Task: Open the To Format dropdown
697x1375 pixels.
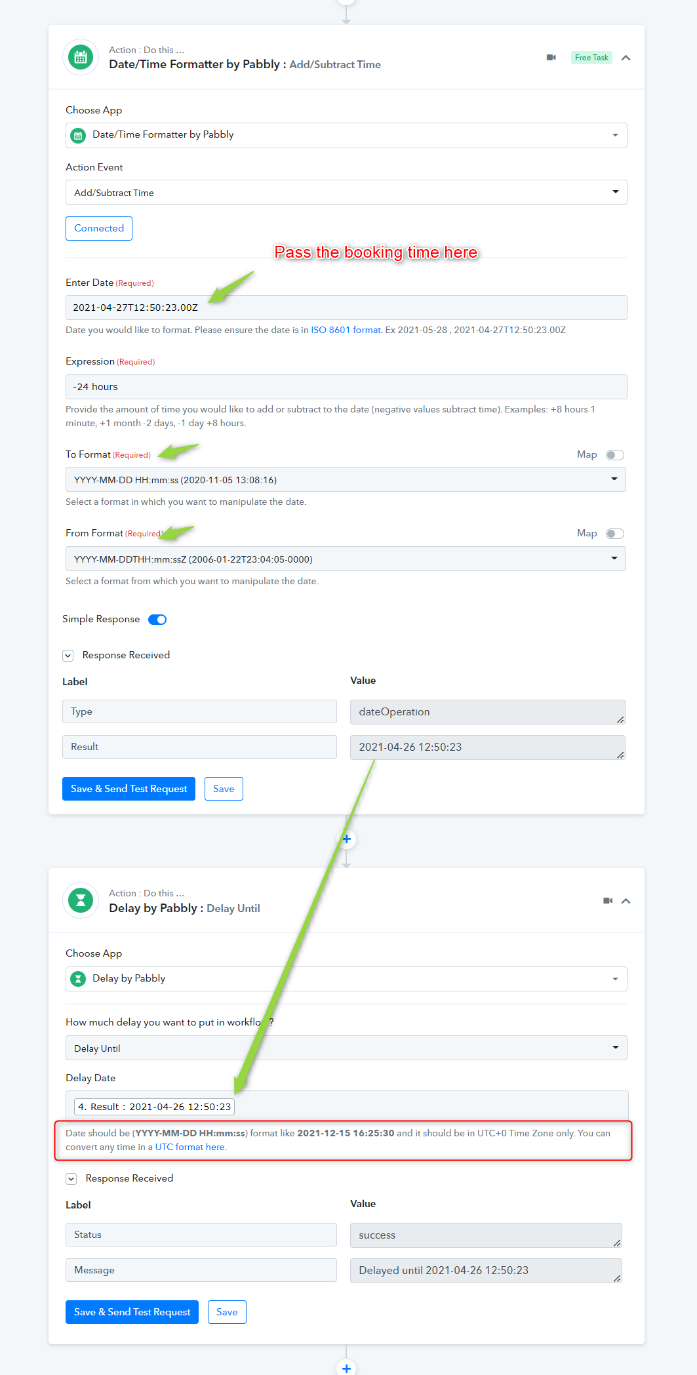Action: [346, 479]
